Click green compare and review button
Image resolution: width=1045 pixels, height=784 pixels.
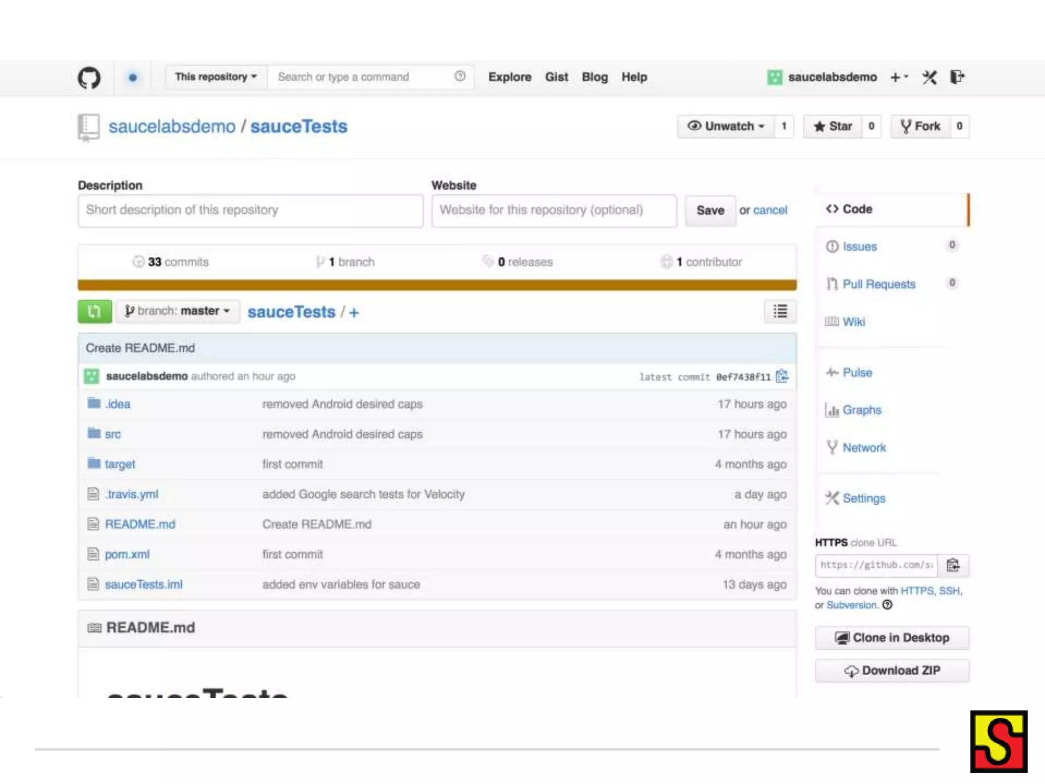94,311
